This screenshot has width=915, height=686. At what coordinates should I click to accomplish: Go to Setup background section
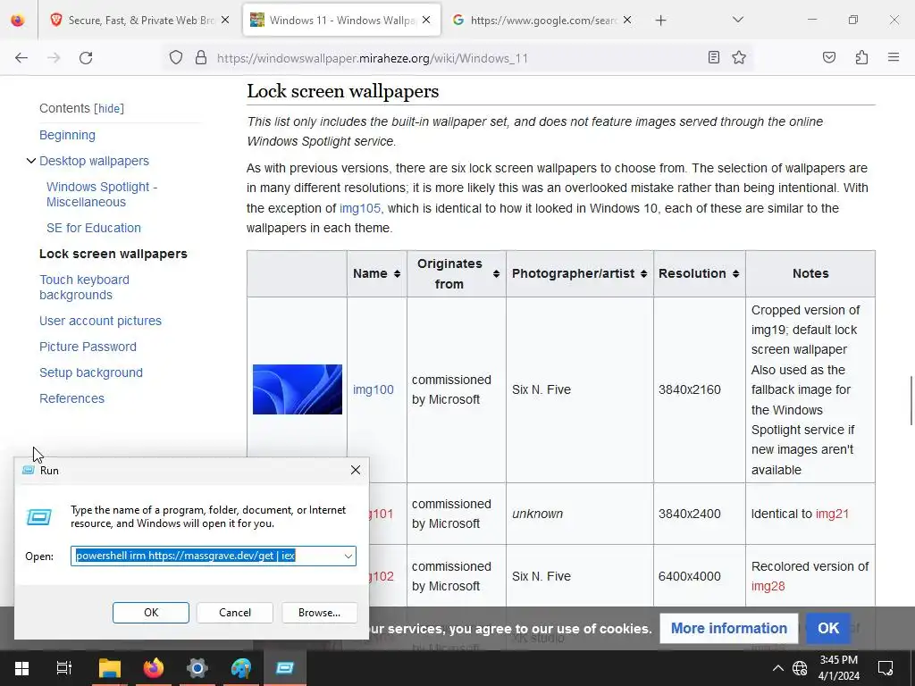90,372
